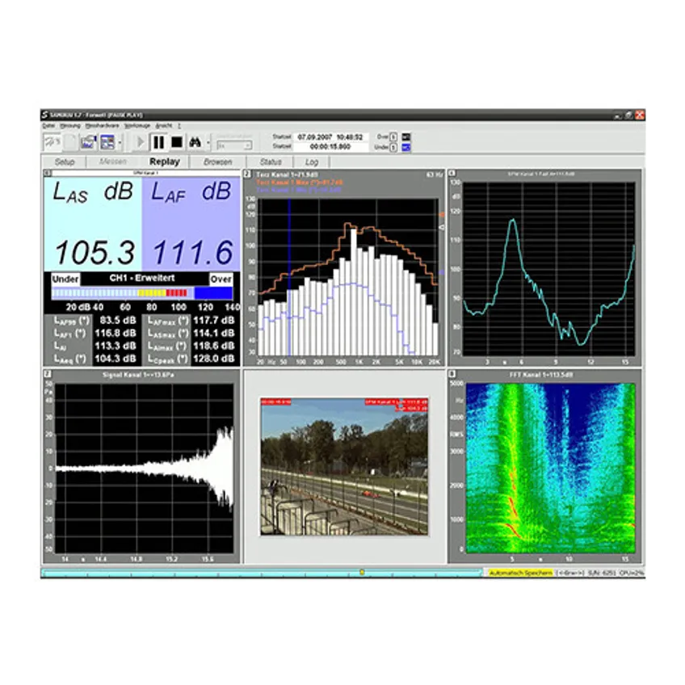Open the fifth menu in the menu bar
The width and height of the screenshot is (685, 685).
click(x=164, y=126)
